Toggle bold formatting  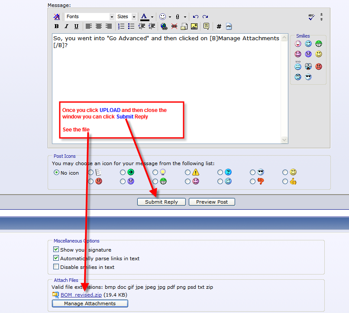(x=56, y=26)
